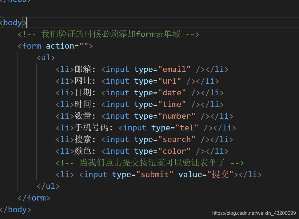
Task: Click the number type value
Action: pyautogui.click(x=177, y=116)
